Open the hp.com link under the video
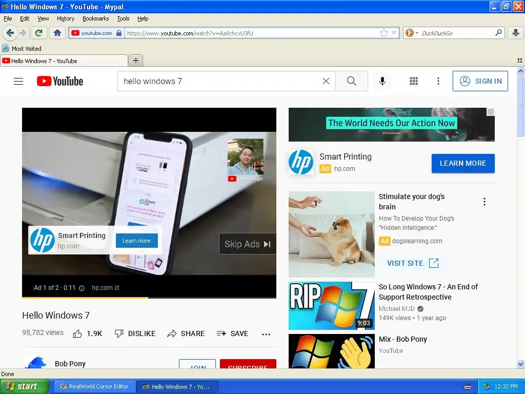The height and width of the screenshot is (394, 525). pos(106,288)
